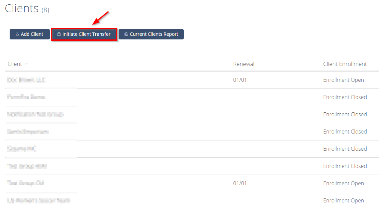Open the first blurred client name

[x=26, y=80]
